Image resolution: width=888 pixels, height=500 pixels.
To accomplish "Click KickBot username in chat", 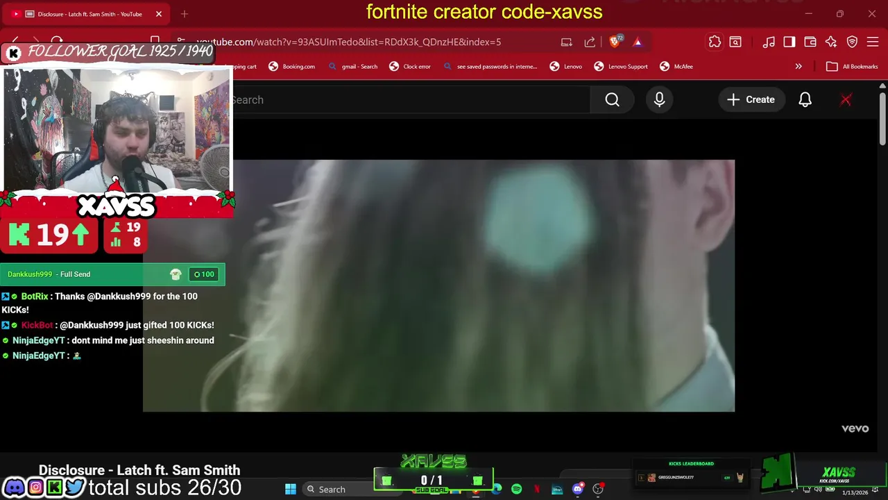I will (x=37, y=325).
